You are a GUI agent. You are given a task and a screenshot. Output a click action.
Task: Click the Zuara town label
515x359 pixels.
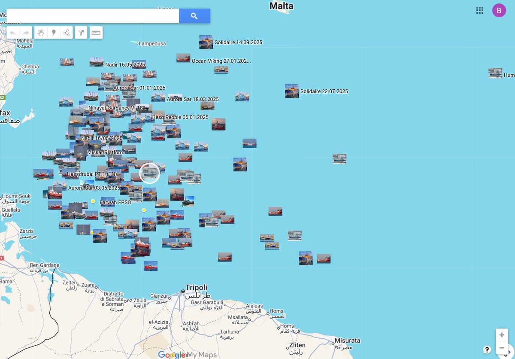click(x=88, y=285)
